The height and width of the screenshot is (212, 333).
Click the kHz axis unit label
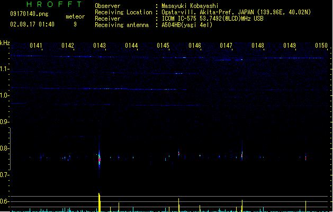(x=5, y=43)
